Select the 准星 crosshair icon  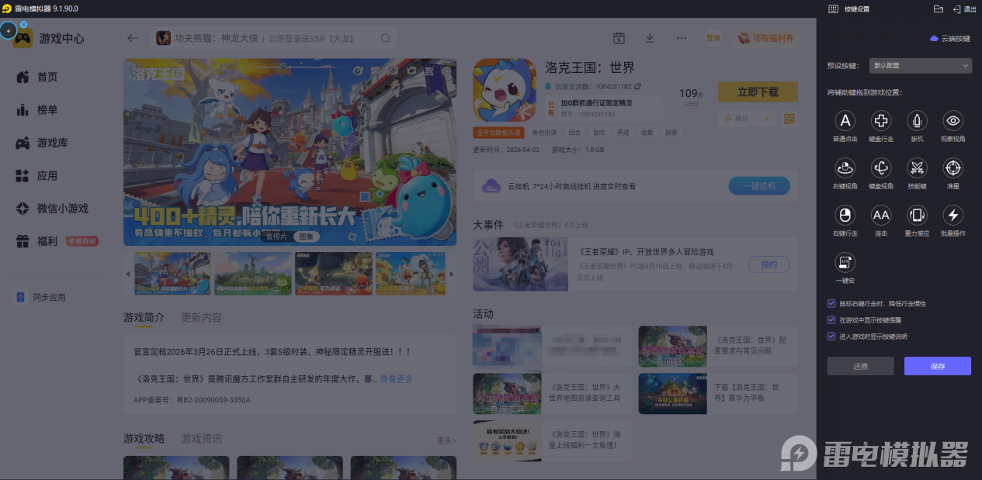pyautogui.click(x=953, y=167)
